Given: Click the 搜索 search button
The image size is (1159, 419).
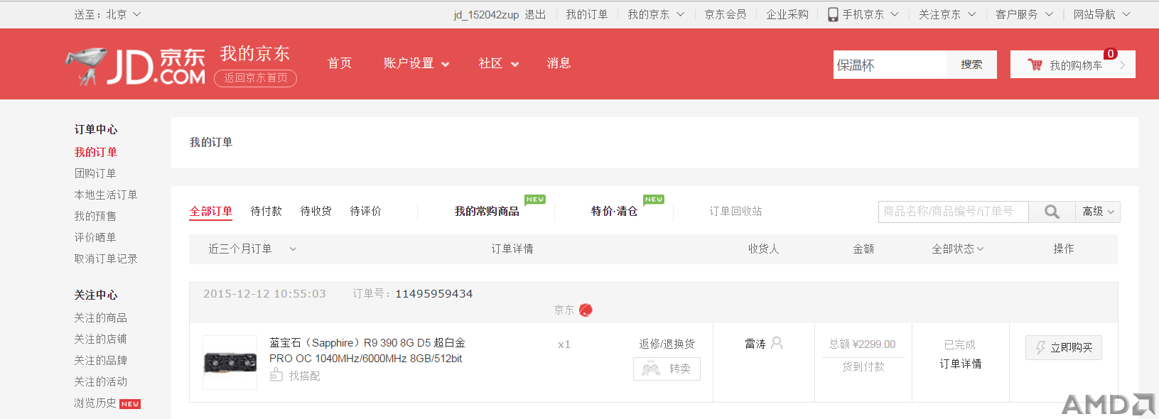Looking at the screenshot, I should coord(972,65).
